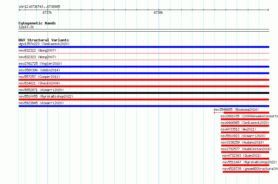
Task: Click nsv2792577 (Huddleston2016) variant label
Action: coord(246,149)
